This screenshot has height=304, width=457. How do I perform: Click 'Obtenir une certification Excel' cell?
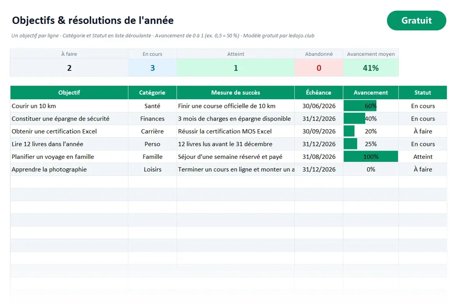click(x=69, y=131)
